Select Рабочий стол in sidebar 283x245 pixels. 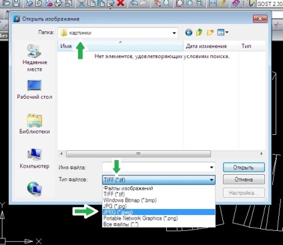pos(35,89)
